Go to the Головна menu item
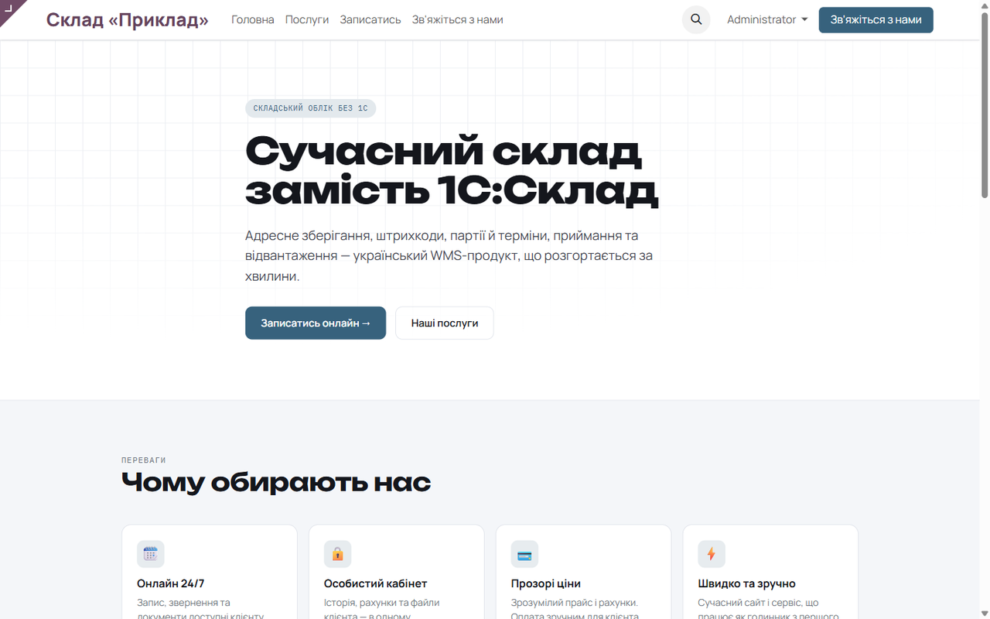The height and width of the screenshot is (619, 990). coord(253,20)
